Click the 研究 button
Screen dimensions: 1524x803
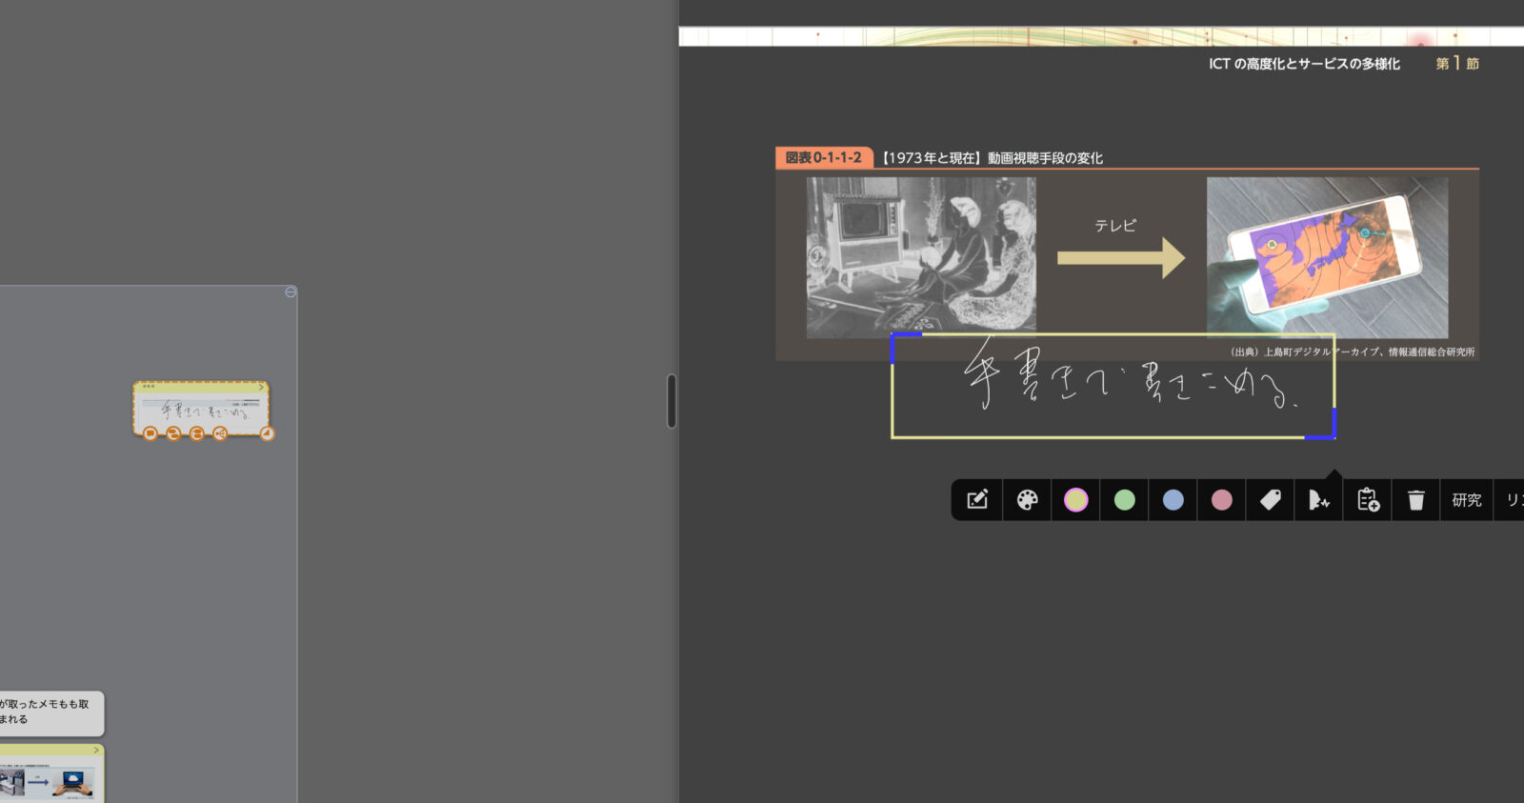[x=1466, y=500]
